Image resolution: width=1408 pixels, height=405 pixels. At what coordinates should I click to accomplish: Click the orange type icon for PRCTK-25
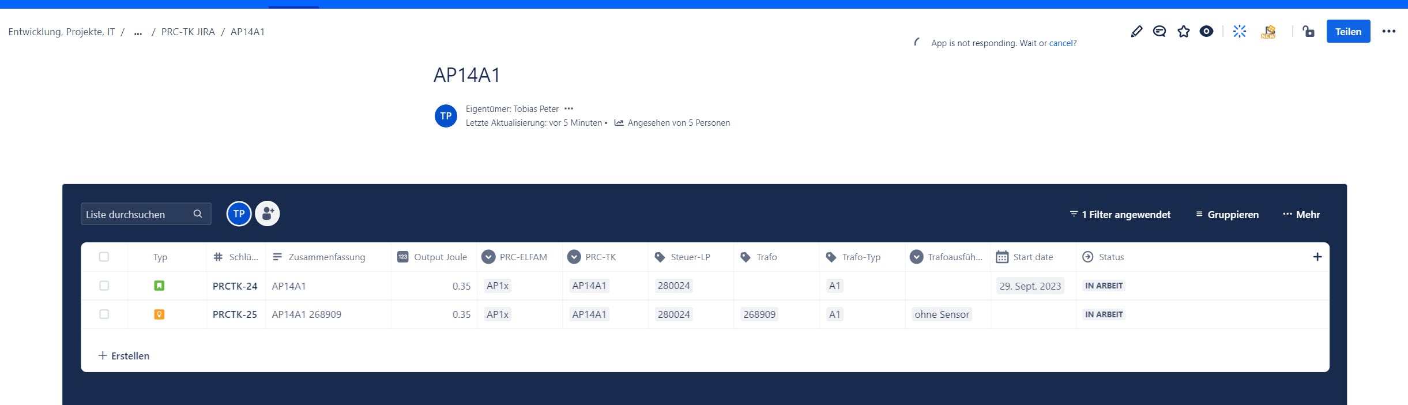tap(159, 314)
